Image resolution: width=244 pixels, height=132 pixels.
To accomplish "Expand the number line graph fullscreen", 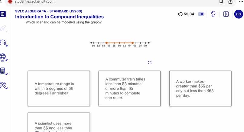I will 150,63.
